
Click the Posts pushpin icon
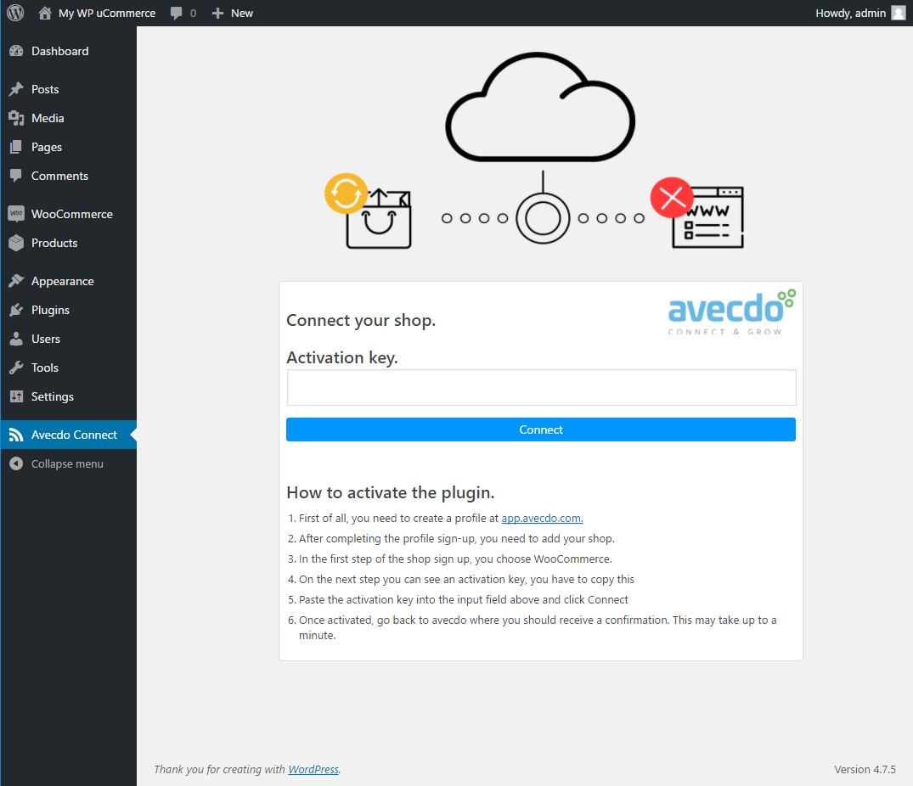coord(16,89)
